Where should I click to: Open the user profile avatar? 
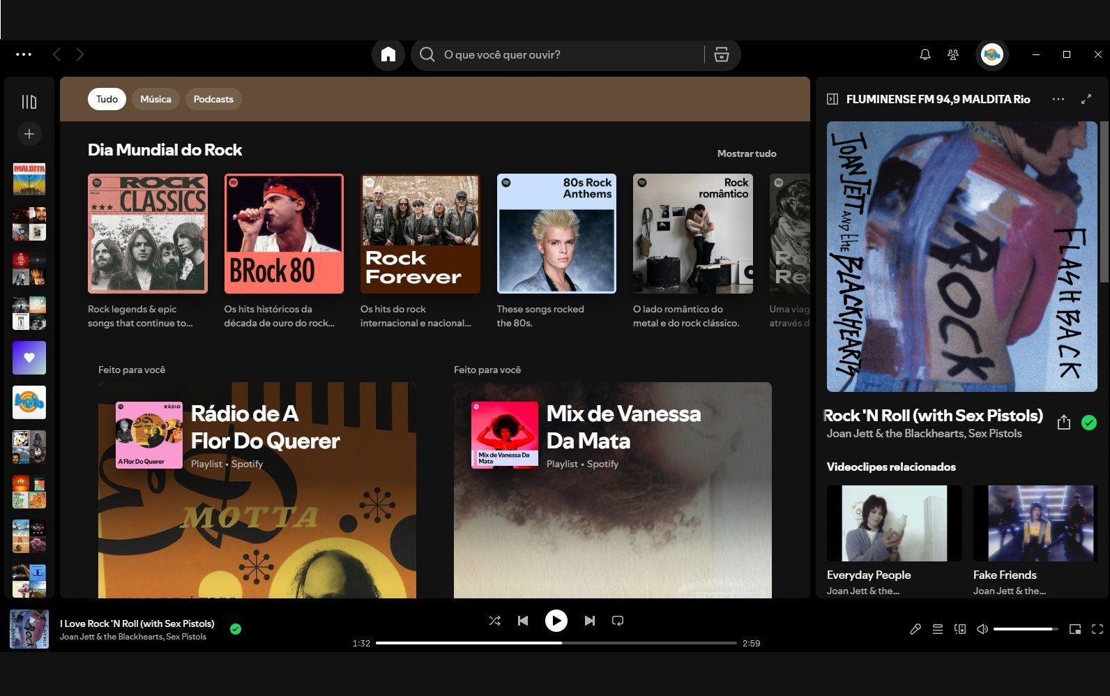point(992,54)
